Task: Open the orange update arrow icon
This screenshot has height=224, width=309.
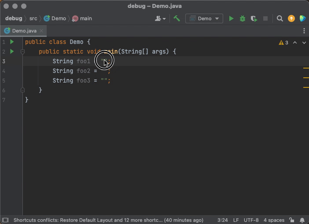Action: pos(291,18)
